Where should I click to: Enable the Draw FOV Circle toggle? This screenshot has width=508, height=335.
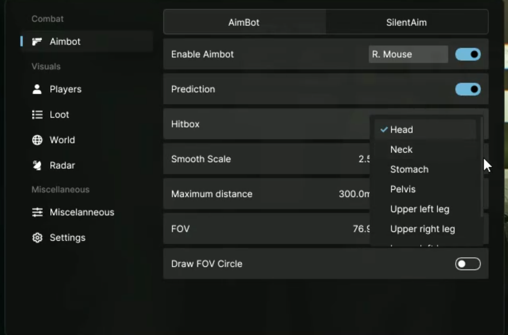point(468,264)
